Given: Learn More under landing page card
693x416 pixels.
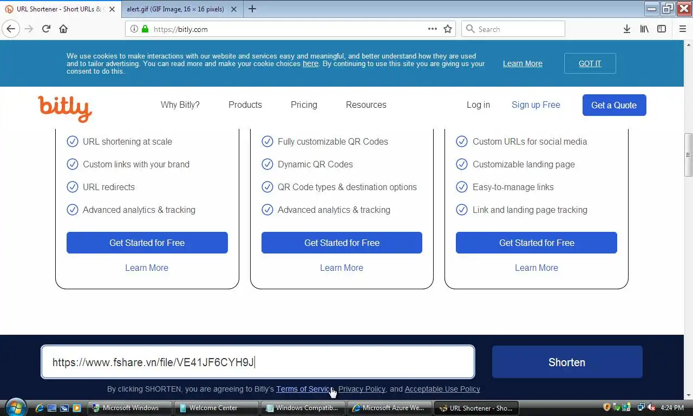Looking at the screenshot, I should (537, 268).
